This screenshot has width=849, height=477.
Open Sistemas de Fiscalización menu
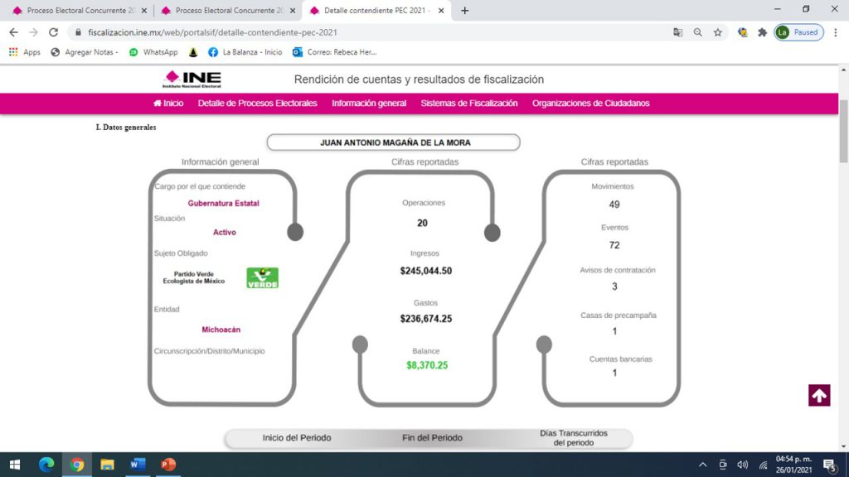coord(469,104)
